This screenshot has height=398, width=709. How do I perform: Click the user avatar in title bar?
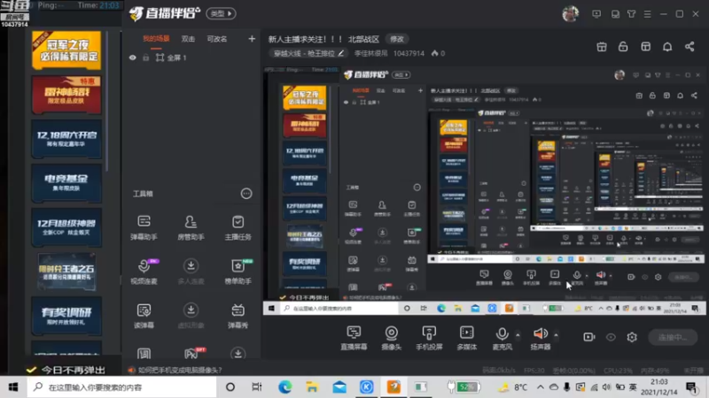point(571,14)
